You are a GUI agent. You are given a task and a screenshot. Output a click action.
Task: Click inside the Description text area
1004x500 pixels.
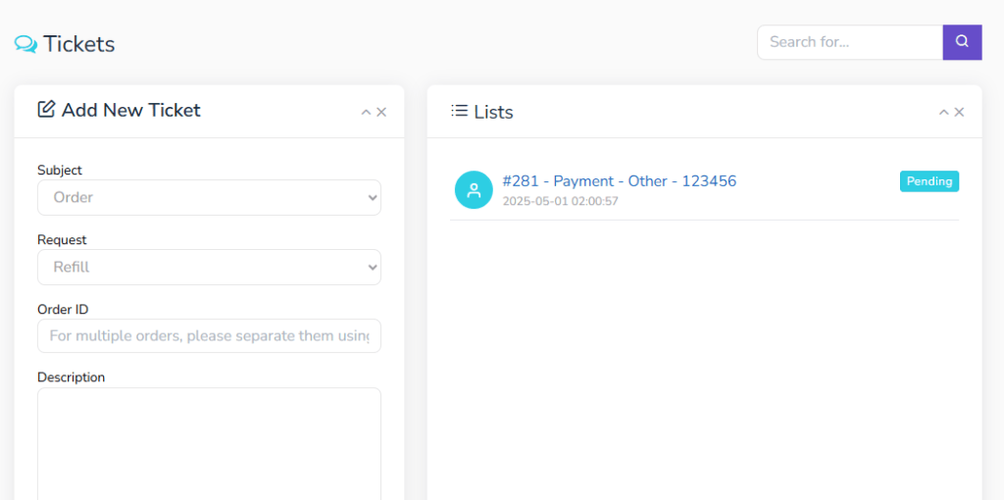(x=209, y=441)
